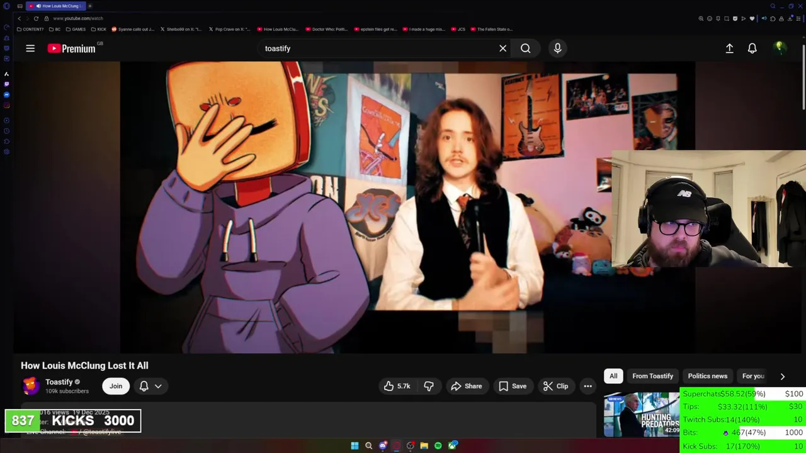Viewport: 806px width, 453px height.
Task: Open the YouTube hamburger guide menu
Action: [30, 48]
